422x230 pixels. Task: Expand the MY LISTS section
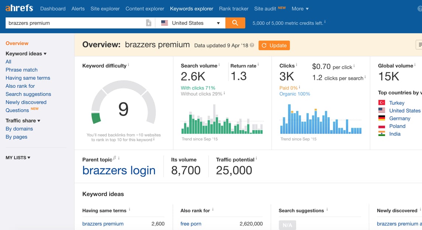click(18, 158)
